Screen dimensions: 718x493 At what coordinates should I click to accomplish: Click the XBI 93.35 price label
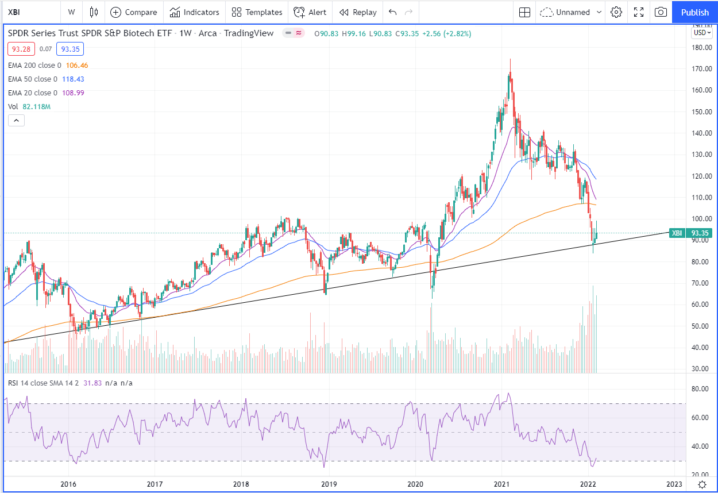(x=692, y=233)
